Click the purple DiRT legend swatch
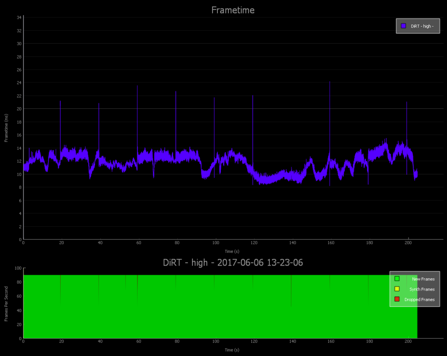 [x=403, y=26]
